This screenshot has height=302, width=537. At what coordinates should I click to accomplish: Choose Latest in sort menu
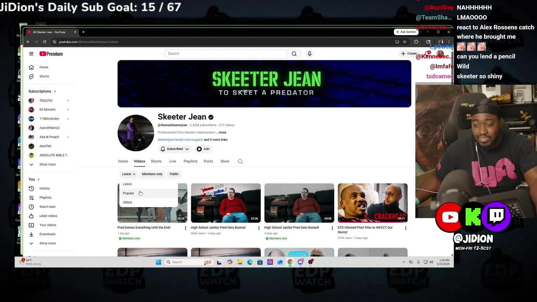click(x=149, y=184)
